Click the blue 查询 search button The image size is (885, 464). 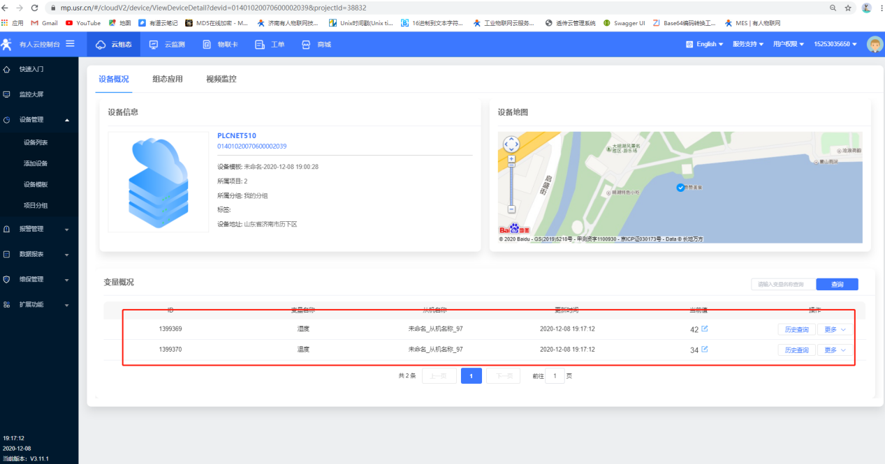(x=837, y=284)
